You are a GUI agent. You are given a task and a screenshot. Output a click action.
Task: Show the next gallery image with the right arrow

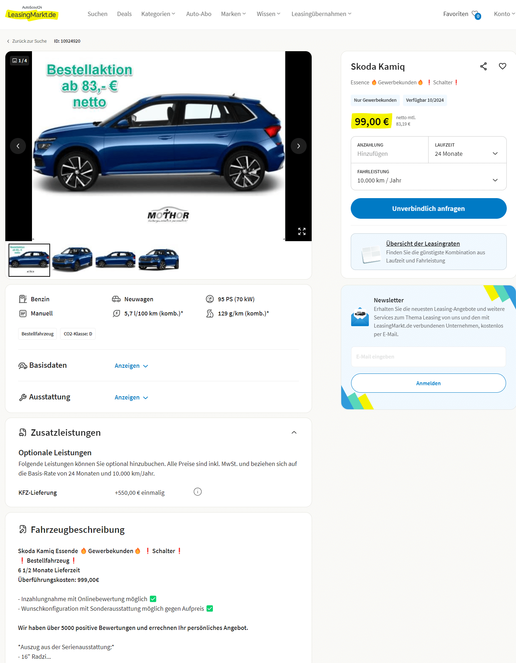pos(299,146)
